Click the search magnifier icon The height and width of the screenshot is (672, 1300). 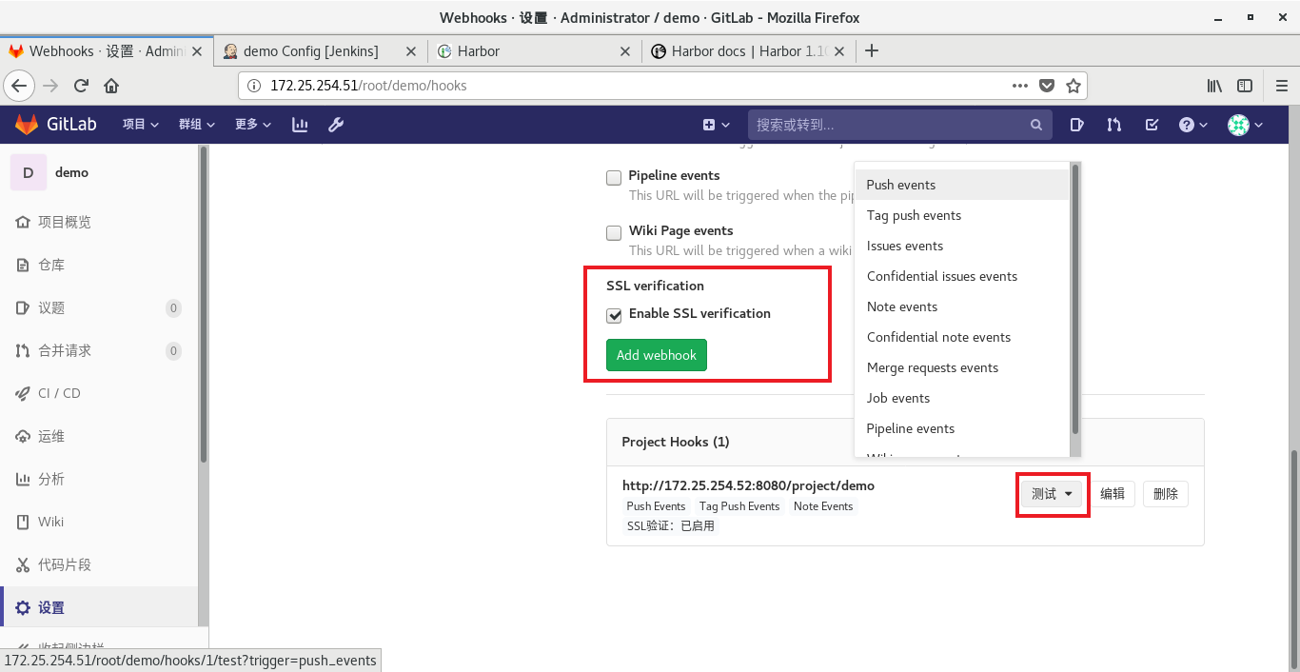[x=1036, y=125]
